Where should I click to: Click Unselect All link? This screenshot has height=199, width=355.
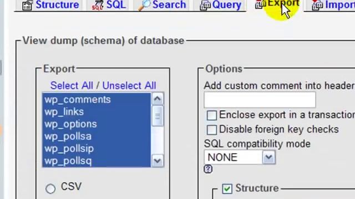(129, 86)
